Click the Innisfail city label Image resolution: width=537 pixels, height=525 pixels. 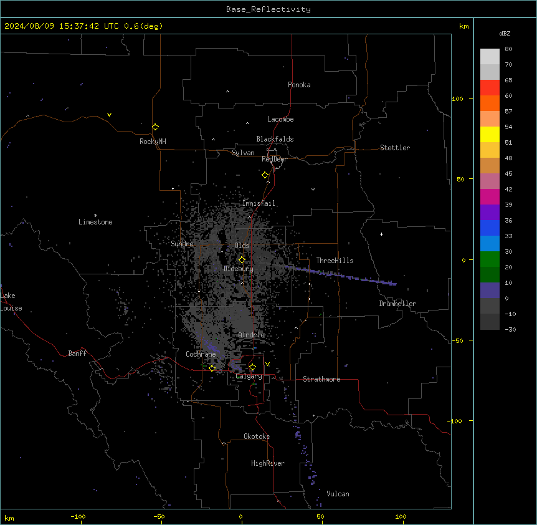(x=259, y=203)
